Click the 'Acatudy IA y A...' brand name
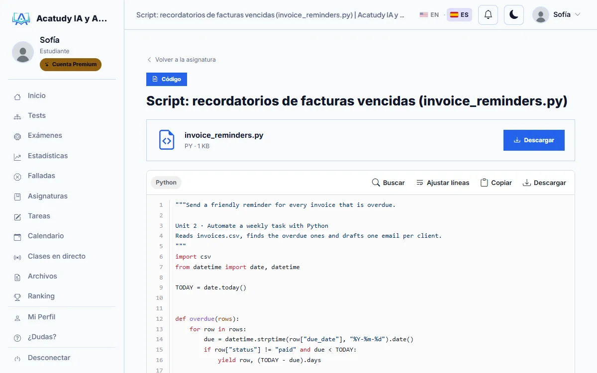This screenshot has width=597, height=373. (x=72, y=19)
